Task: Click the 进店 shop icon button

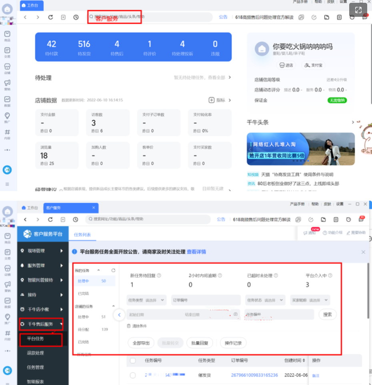Action: point(286,65)
